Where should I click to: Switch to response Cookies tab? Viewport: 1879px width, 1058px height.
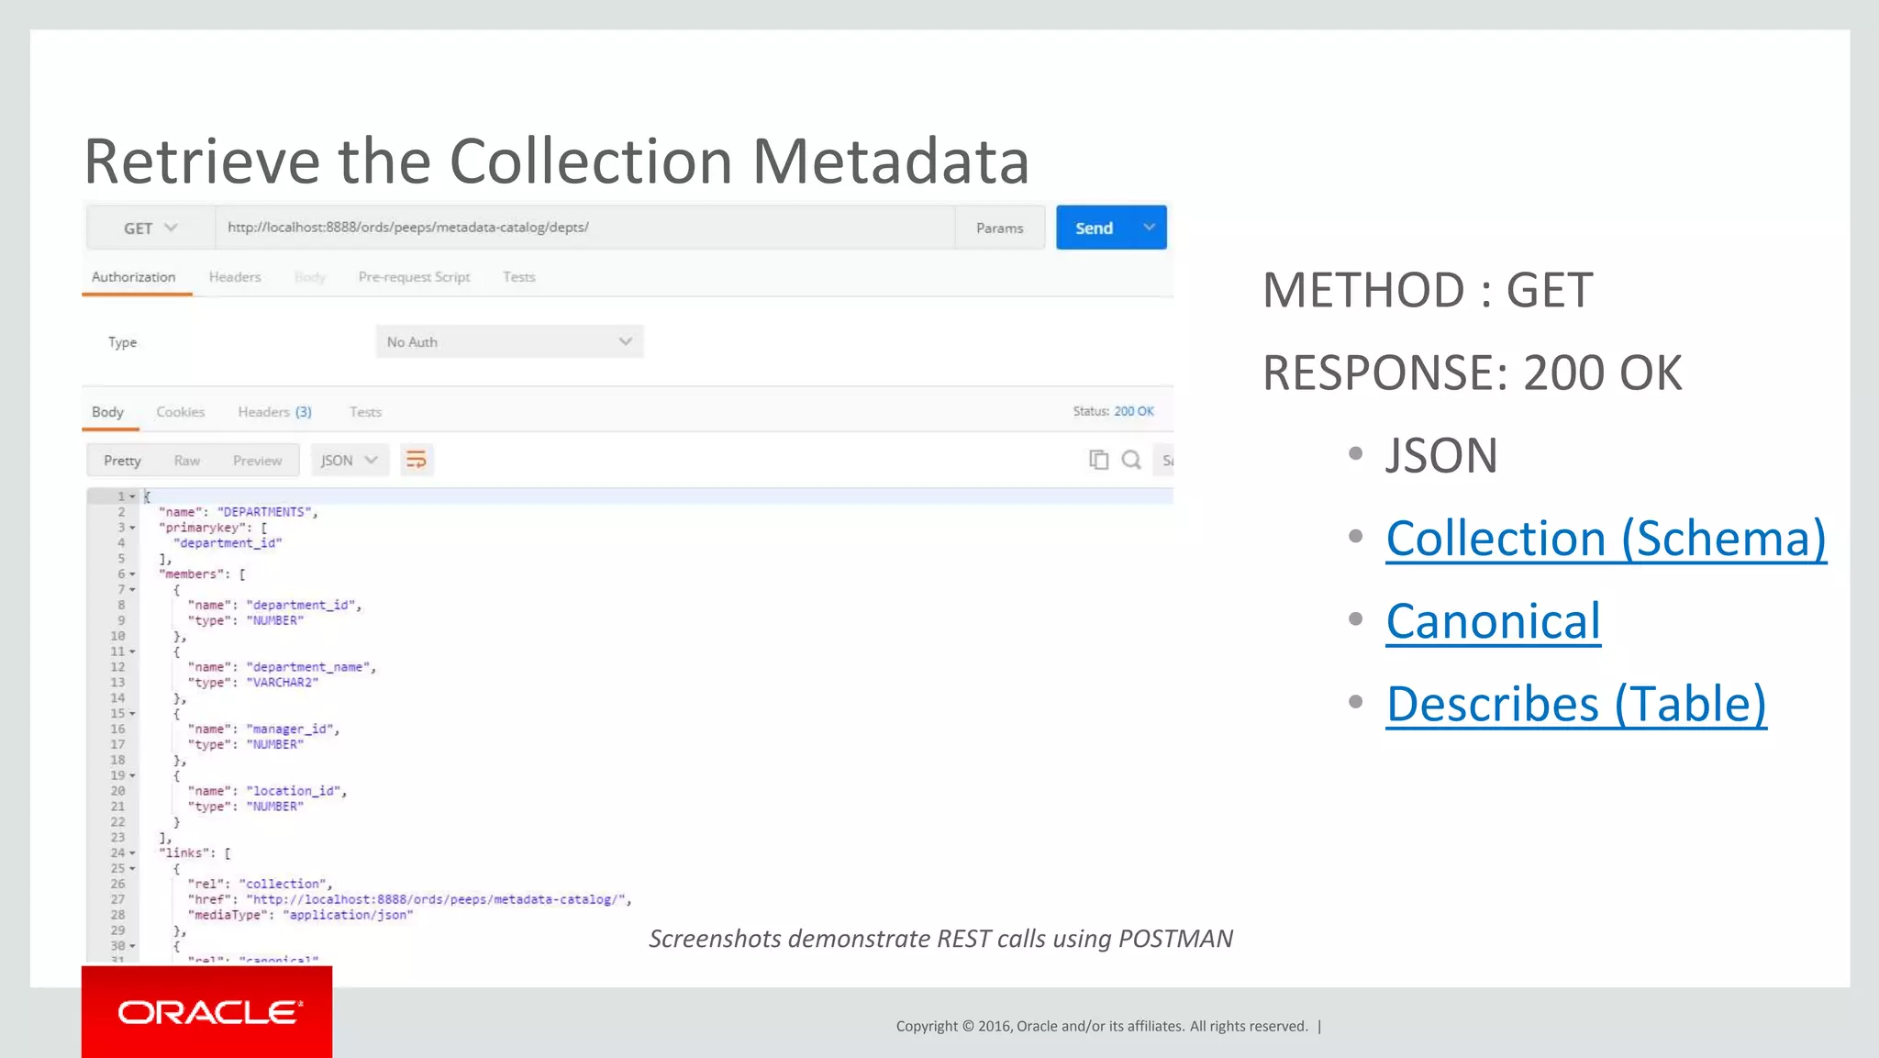coord(180,412)
